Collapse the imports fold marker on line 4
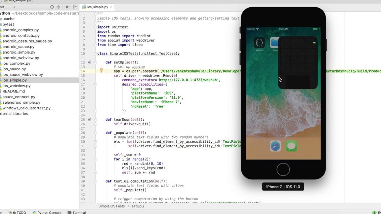381x214 pixels. (96, 27)
